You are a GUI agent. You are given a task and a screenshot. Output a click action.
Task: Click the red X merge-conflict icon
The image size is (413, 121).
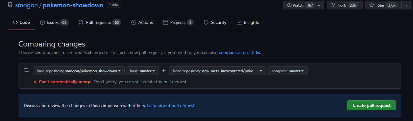tap(36, 82)
